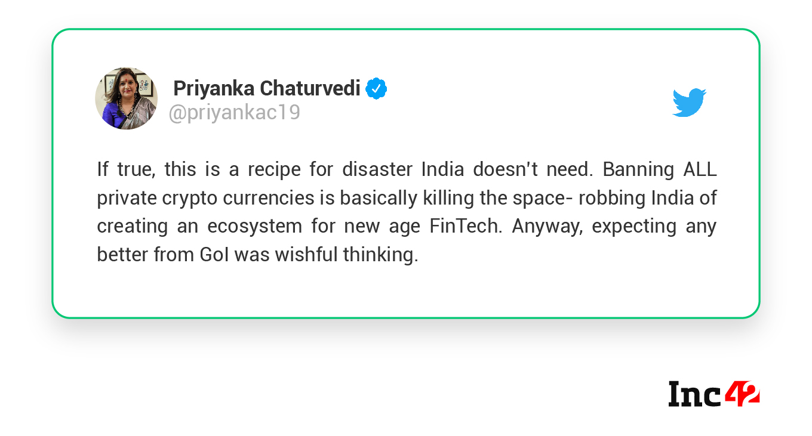Click the Twitter bird logo
The height and width of the screenshot is (436, 812).
[689, 103]
